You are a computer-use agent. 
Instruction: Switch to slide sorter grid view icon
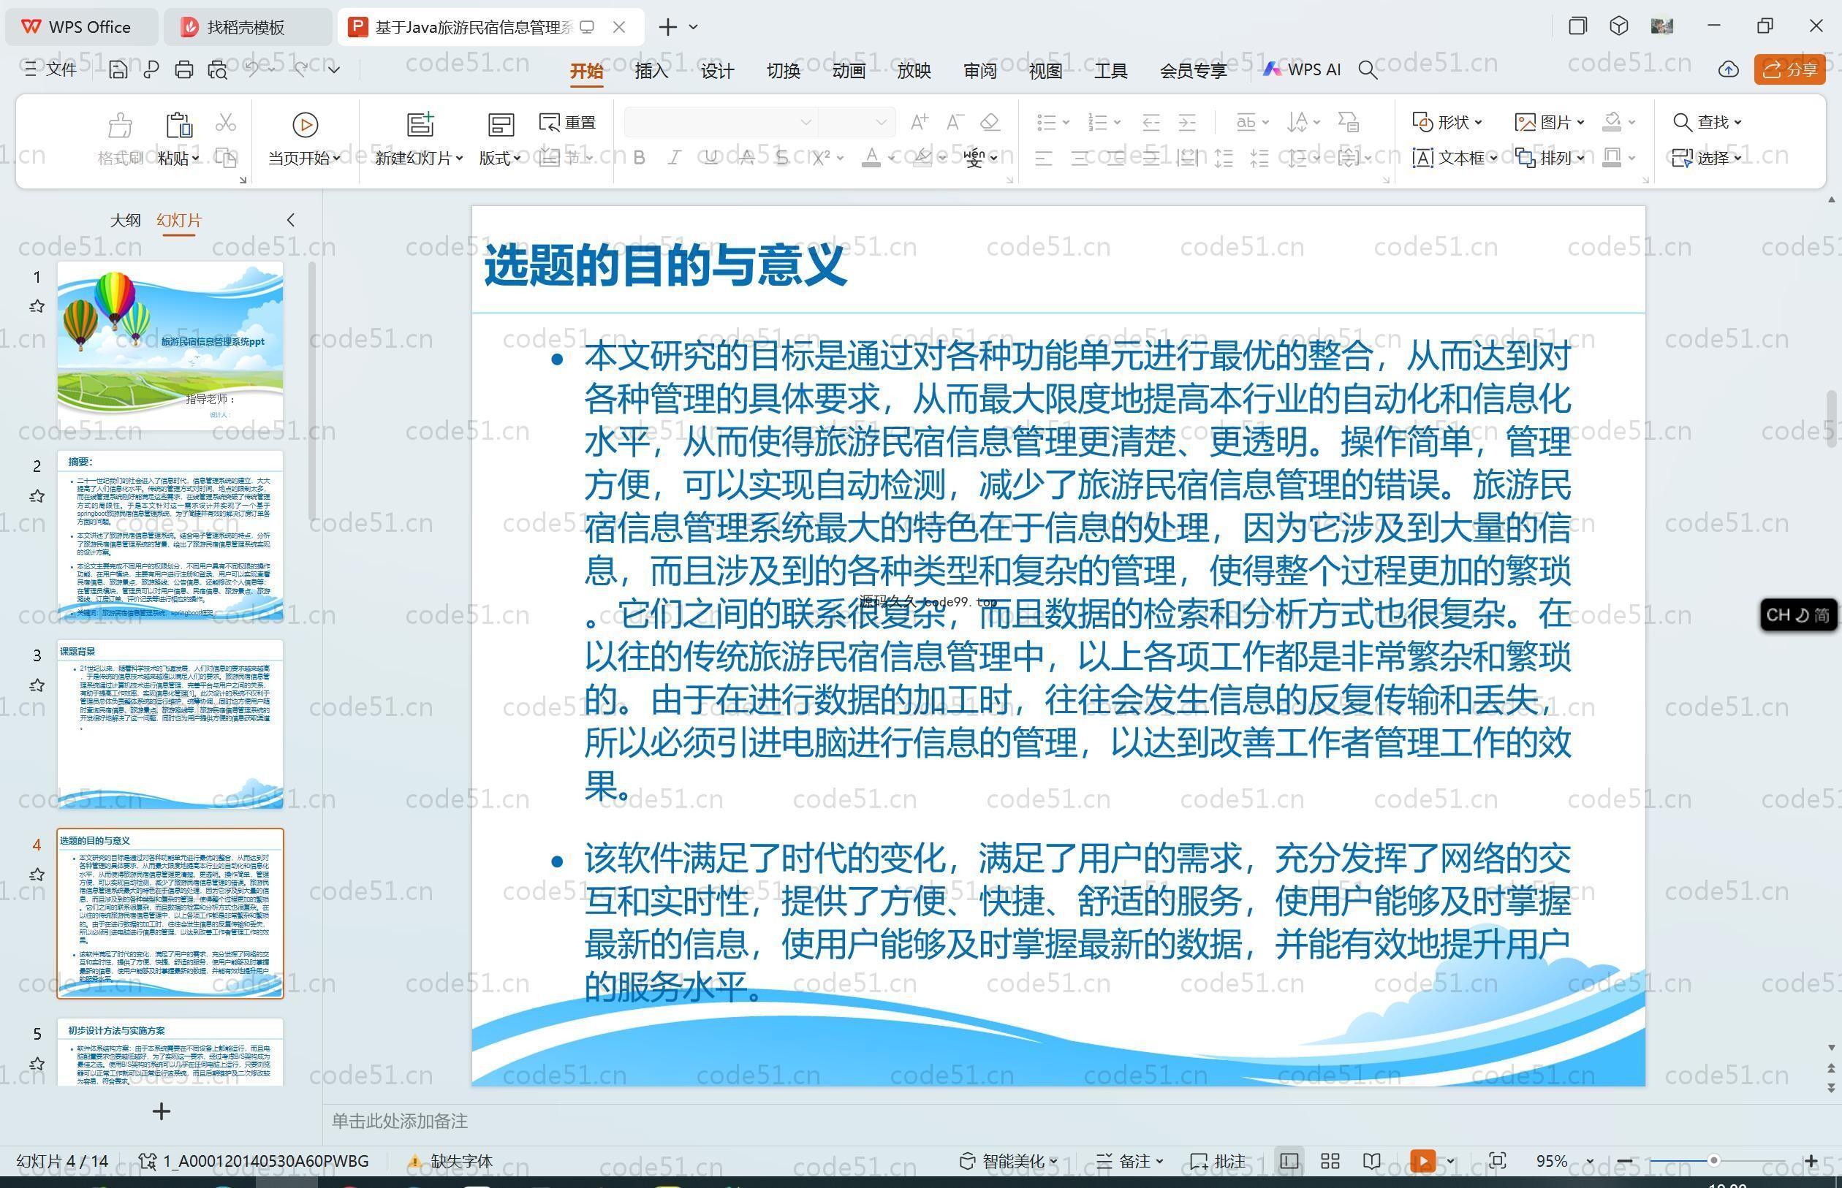click(x=1330, y=1161)
